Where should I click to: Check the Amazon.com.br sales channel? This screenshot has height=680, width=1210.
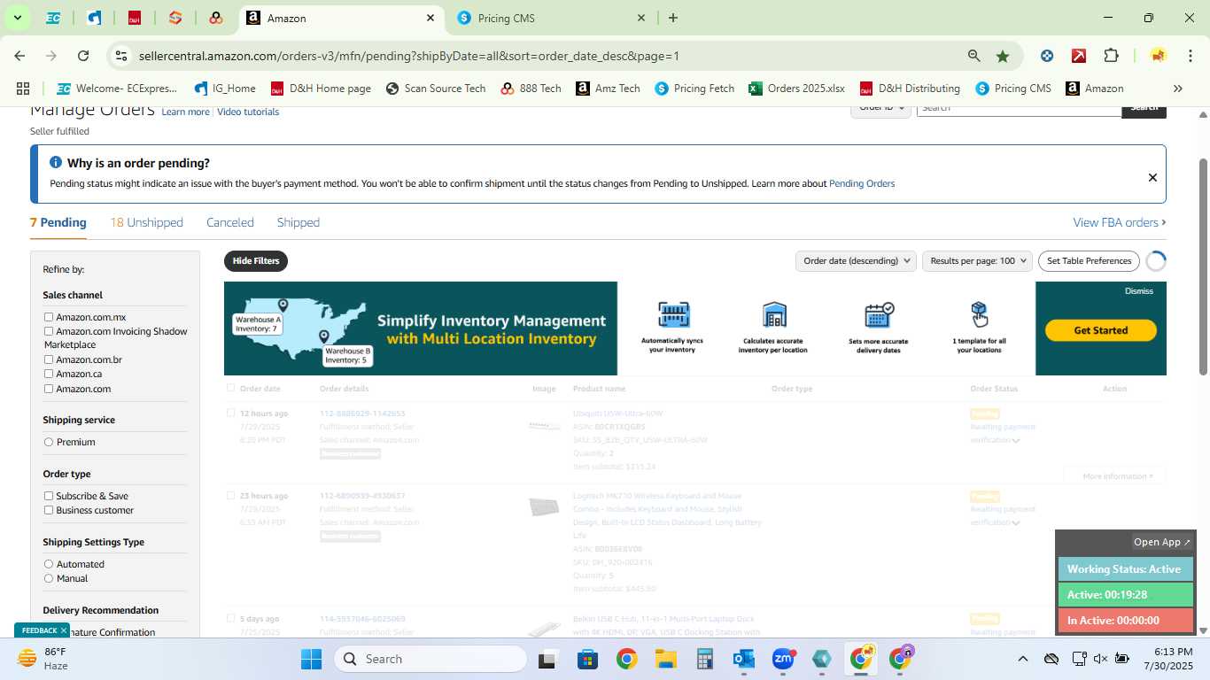pyautogui.click(x=49, y=359)
